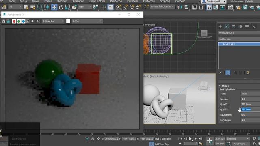This screenshot has width=260, height=146.
Task: Click the Select Object tool
Action: (26, 7)
